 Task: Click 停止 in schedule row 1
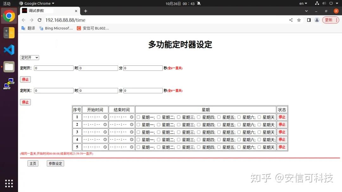tap(282, 117)
